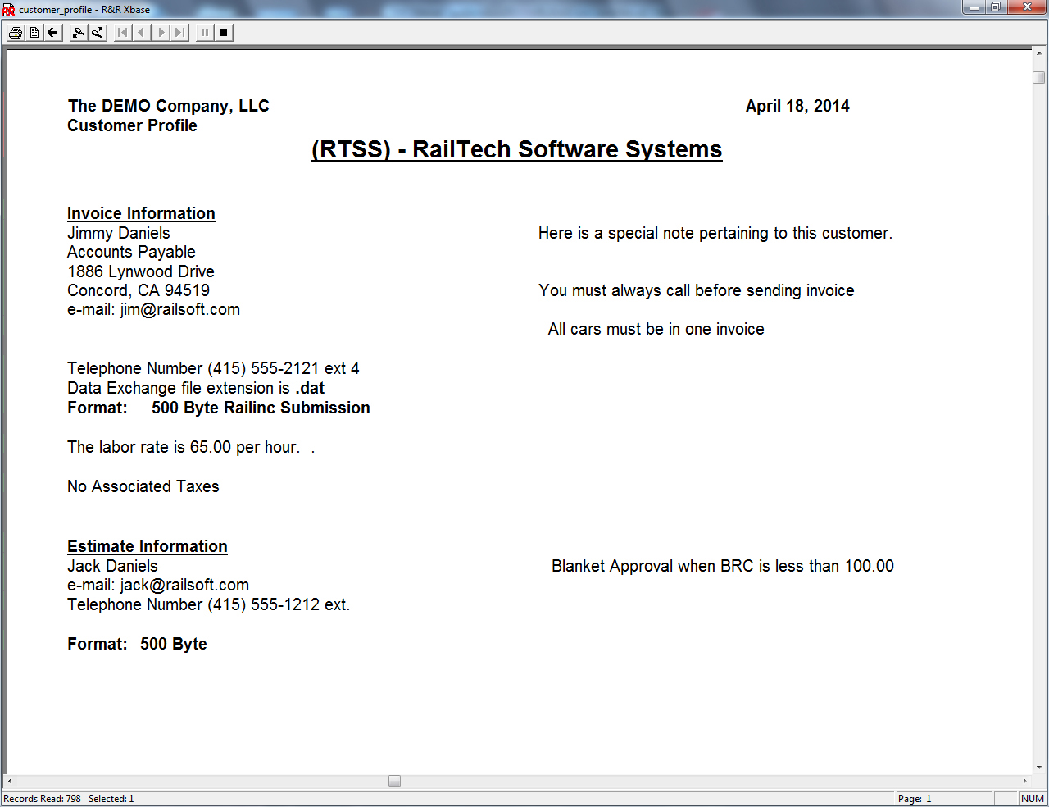Screen dimensions: 1049x807
Task: Click the page document icon in toolbar
Action: (34, 33)
